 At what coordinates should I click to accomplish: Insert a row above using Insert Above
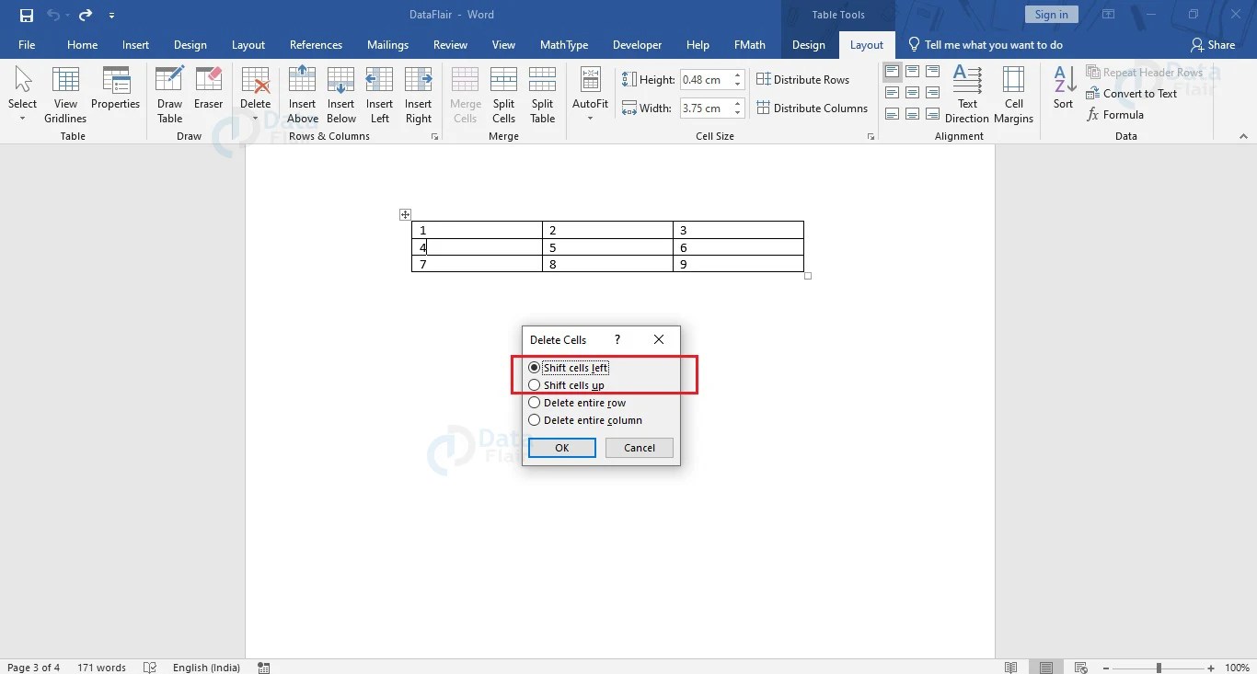(302, 95)
